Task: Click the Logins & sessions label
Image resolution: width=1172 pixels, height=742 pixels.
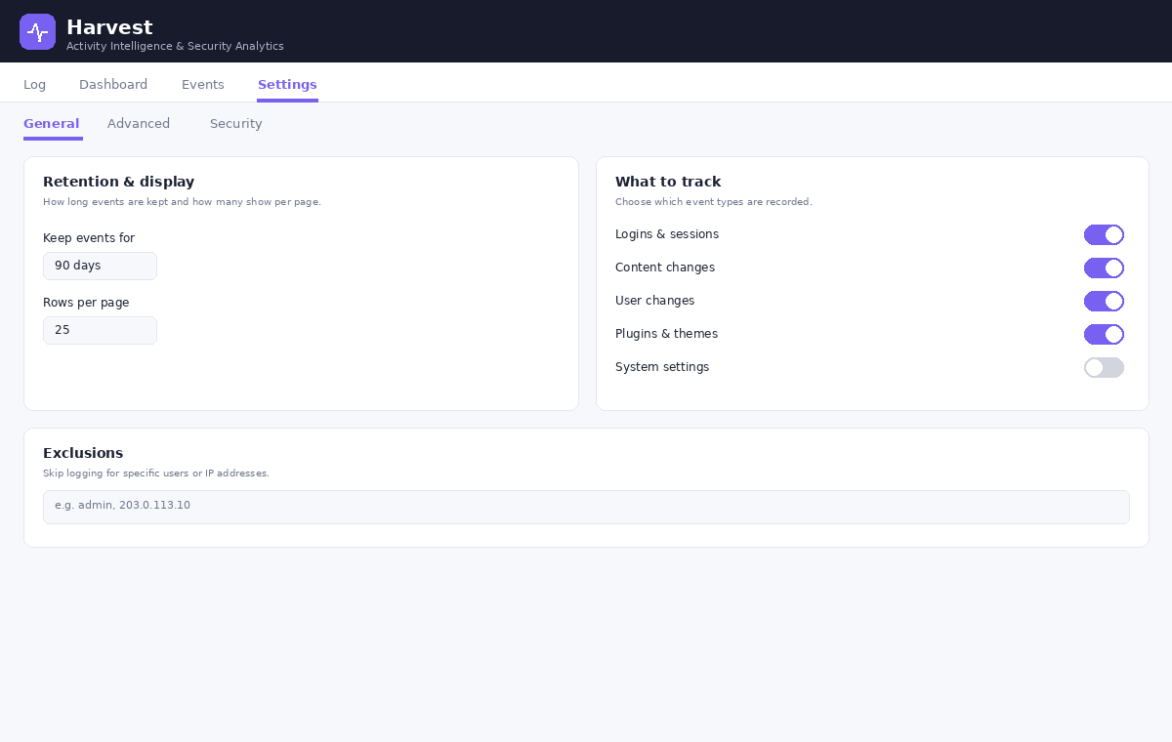Action: coord(667,234)
